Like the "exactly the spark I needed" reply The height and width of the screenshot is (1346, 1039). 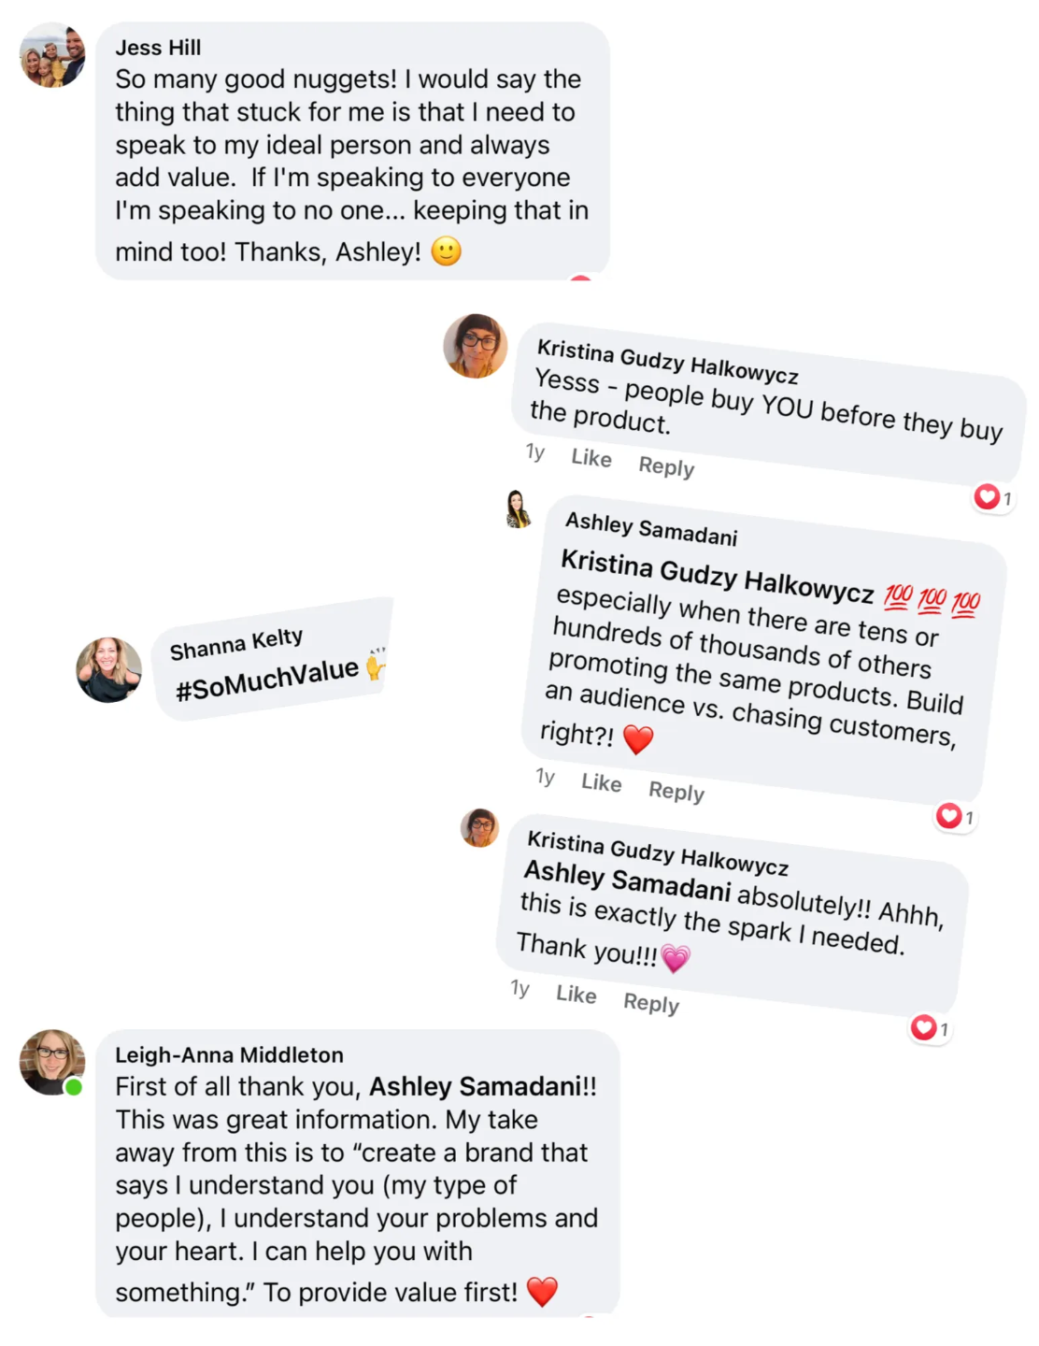(576, 995)
